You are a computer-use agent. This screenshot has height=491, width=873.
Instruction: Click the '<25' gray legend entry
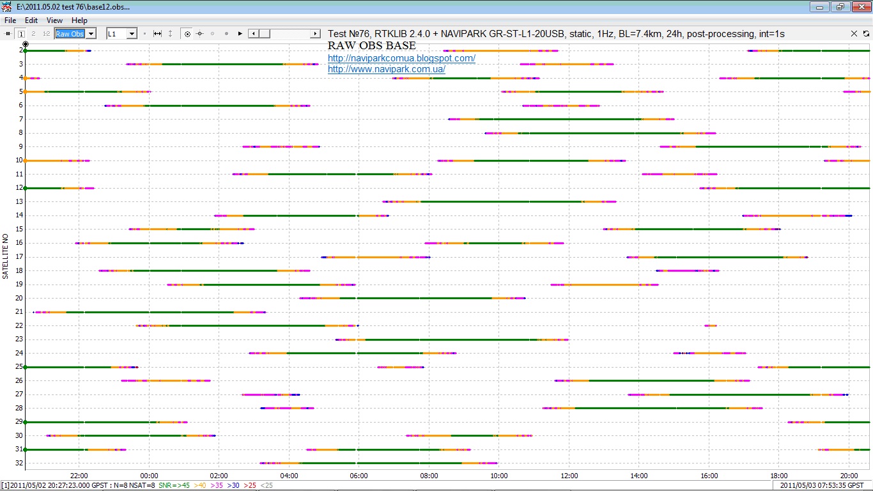click(267, 486)
